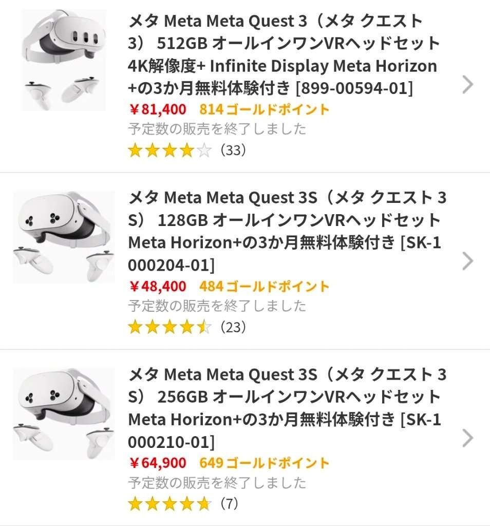490x526 pixels.
Task: Click the ¥81,400 price
Action: [x=157, y=109]
